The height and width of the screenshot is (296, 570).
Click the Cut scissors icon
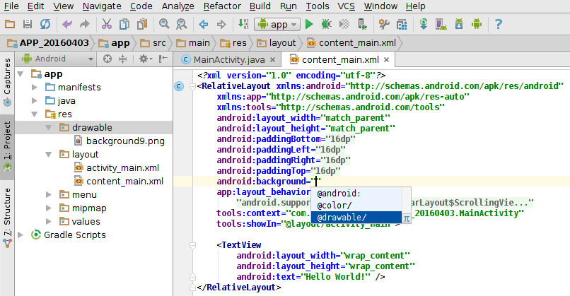click(x=107, y=24)
